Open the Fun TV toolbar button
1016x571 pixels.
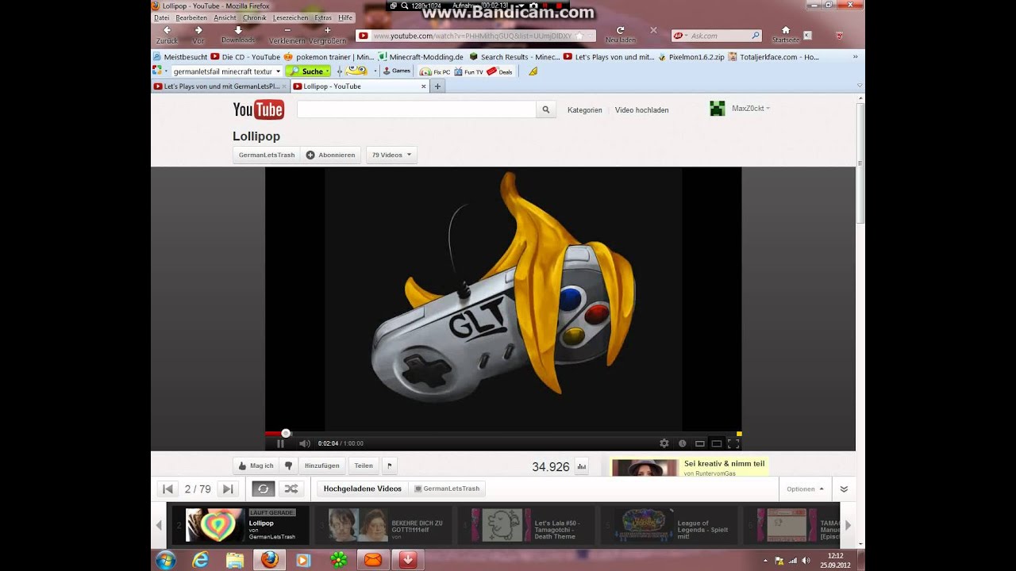468,71
